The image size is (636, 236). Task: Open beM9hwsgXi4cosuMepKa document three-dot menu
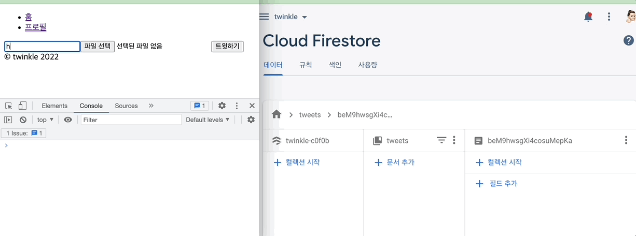[x=626, y=140]
